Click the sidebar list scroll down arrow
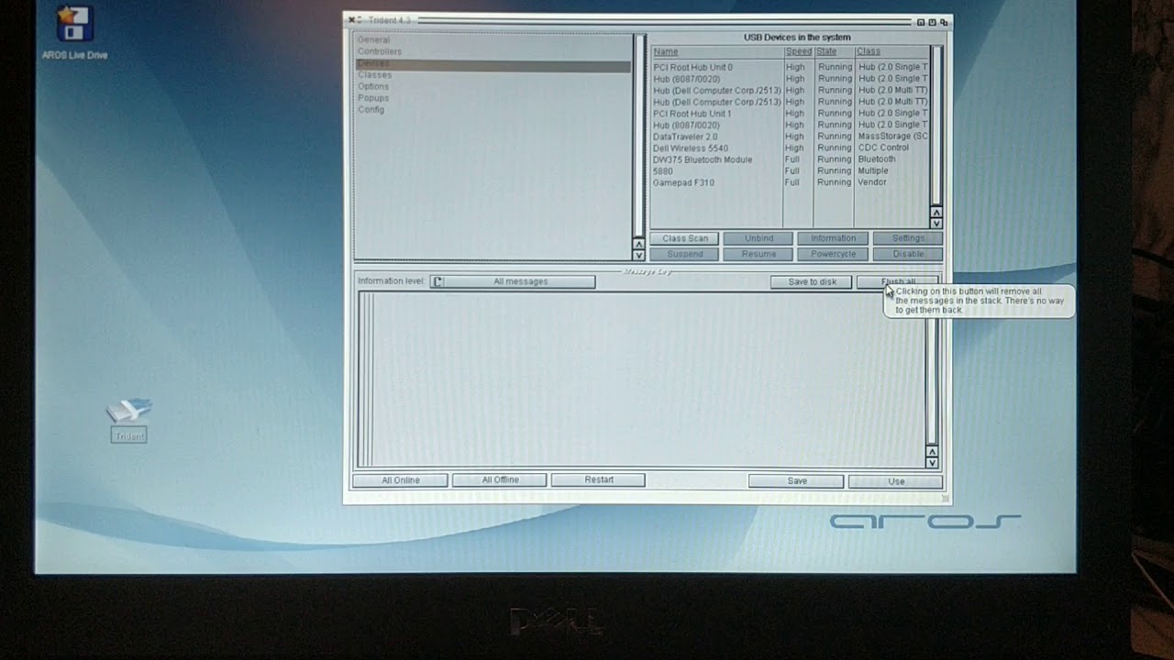The width and height of the screenshot is (1174, 660). tap(639, 255)
